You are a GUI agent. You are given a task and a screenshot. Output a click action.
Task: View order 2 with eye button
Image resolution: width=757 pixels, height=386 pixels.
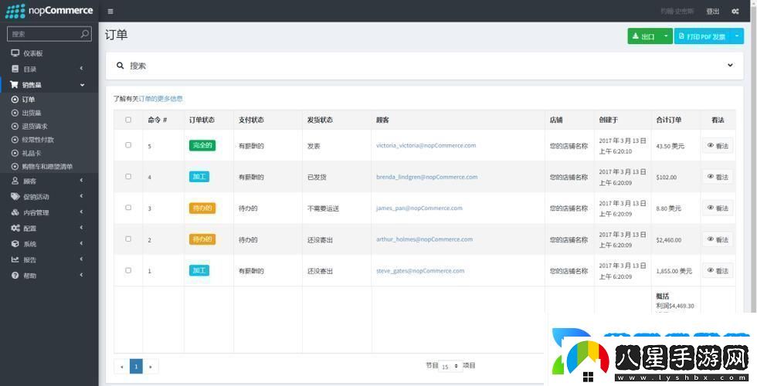718,239
